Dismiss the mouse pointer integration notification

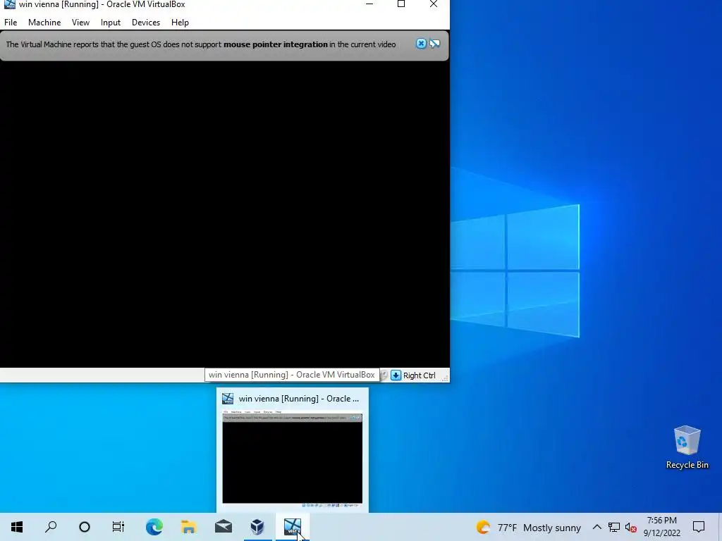tap(421, 44)
